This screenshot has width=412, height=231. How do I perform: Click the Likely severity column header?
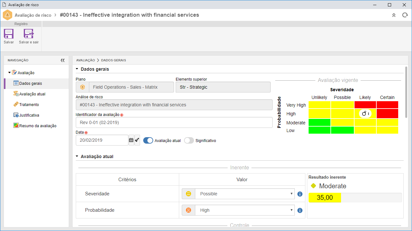tap(365, 97)
